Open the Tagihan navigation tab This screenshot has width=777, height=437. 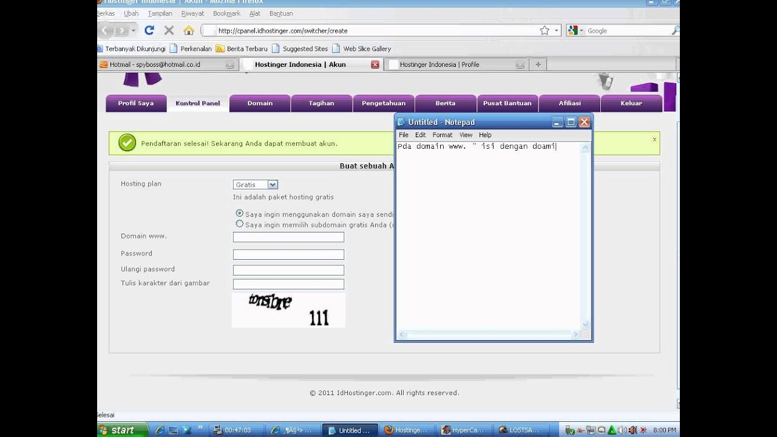point(322,103)
